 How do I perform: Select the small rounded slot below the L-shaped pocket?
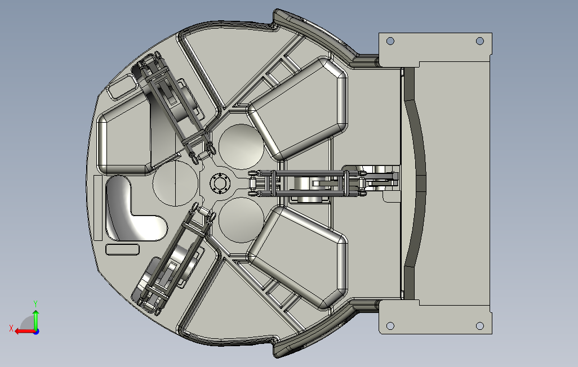pyautogui.click(x=122, y=249)
